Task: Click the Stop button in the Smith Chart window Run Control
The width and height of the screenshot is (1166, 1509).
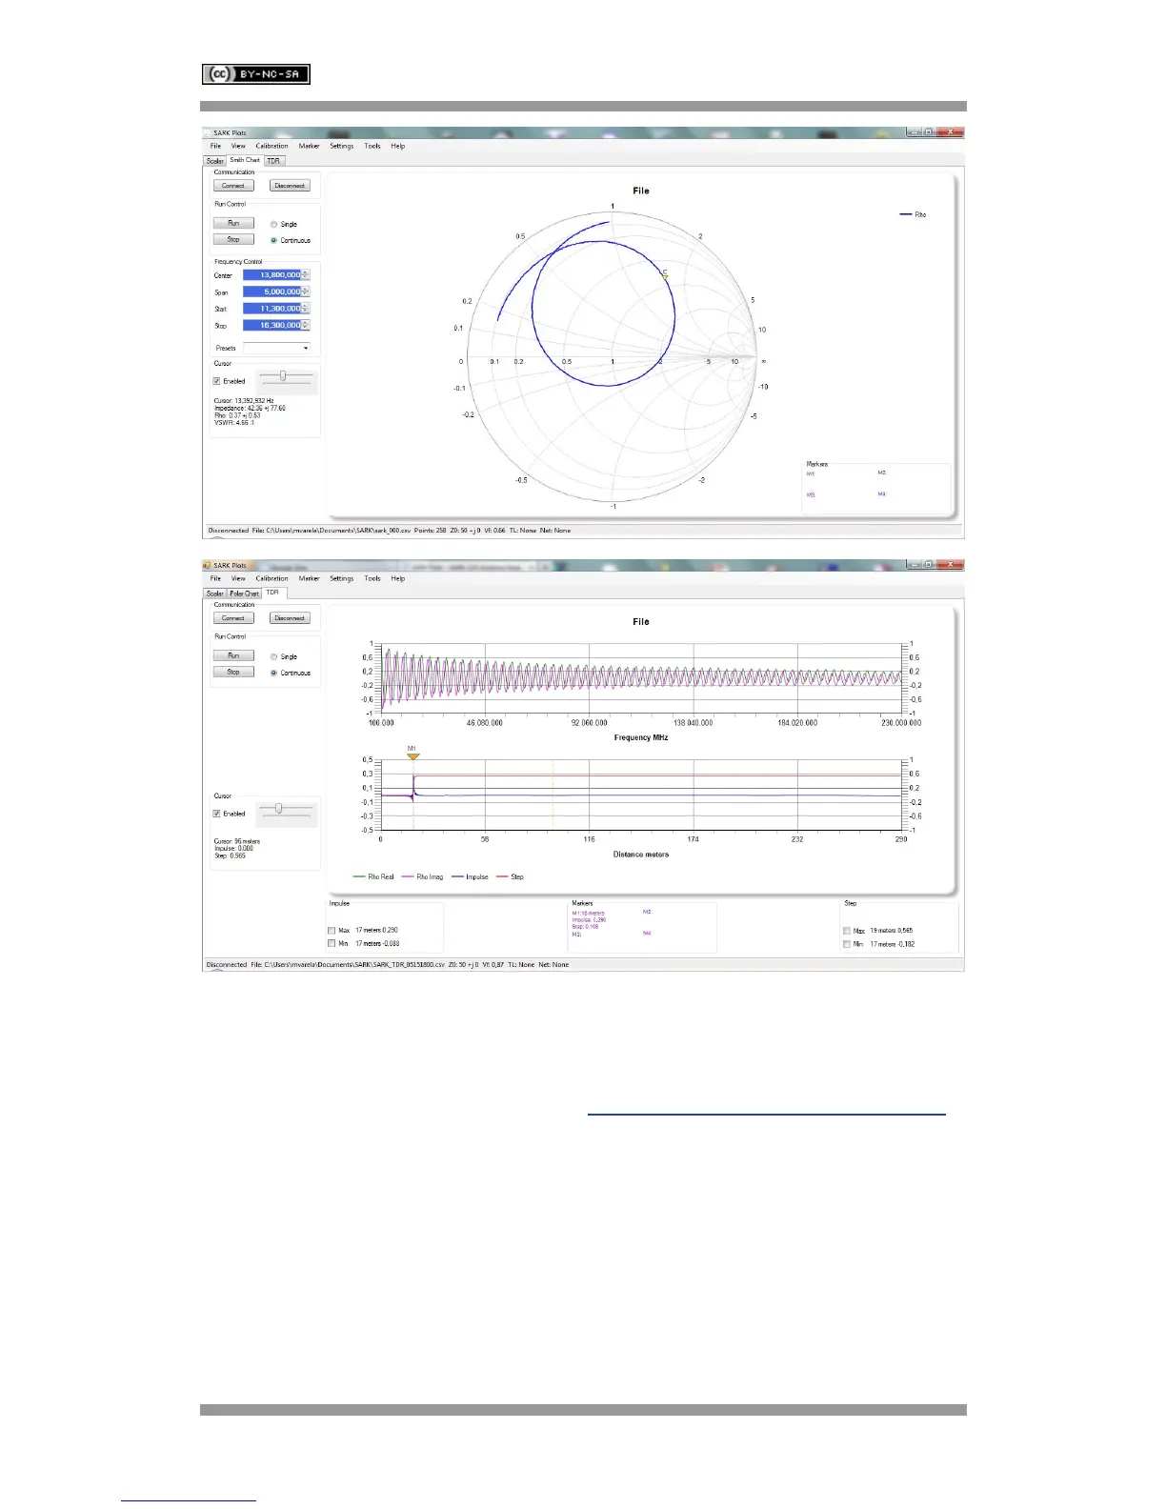Action: pyautogui.click(x=233, y=239)
